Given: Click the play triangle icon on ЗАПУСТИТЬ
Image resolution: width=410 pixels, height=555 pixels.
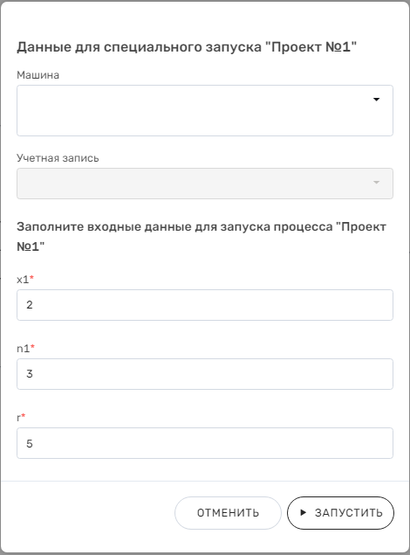Looking at the screenshot, I should point(303,512).
